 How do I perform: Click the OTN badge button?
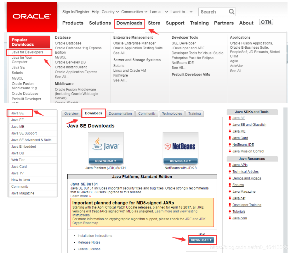266,22
